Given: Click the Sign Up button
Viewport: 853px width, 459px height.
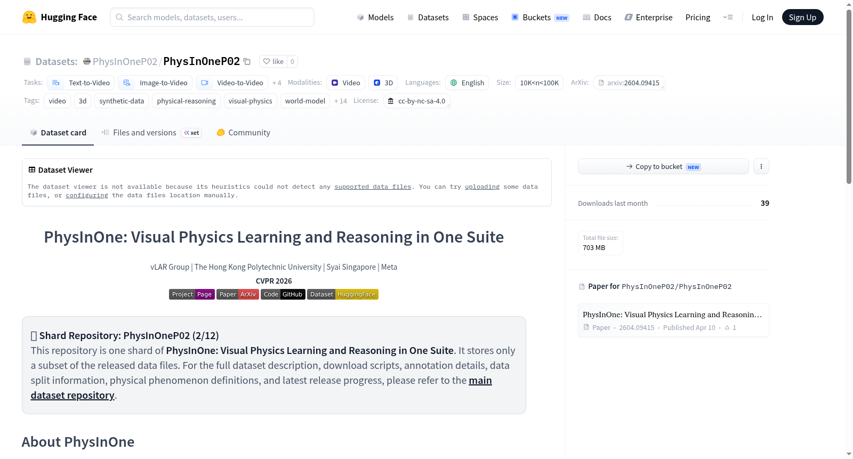Looking at the screenshot, I should [802, 17].
